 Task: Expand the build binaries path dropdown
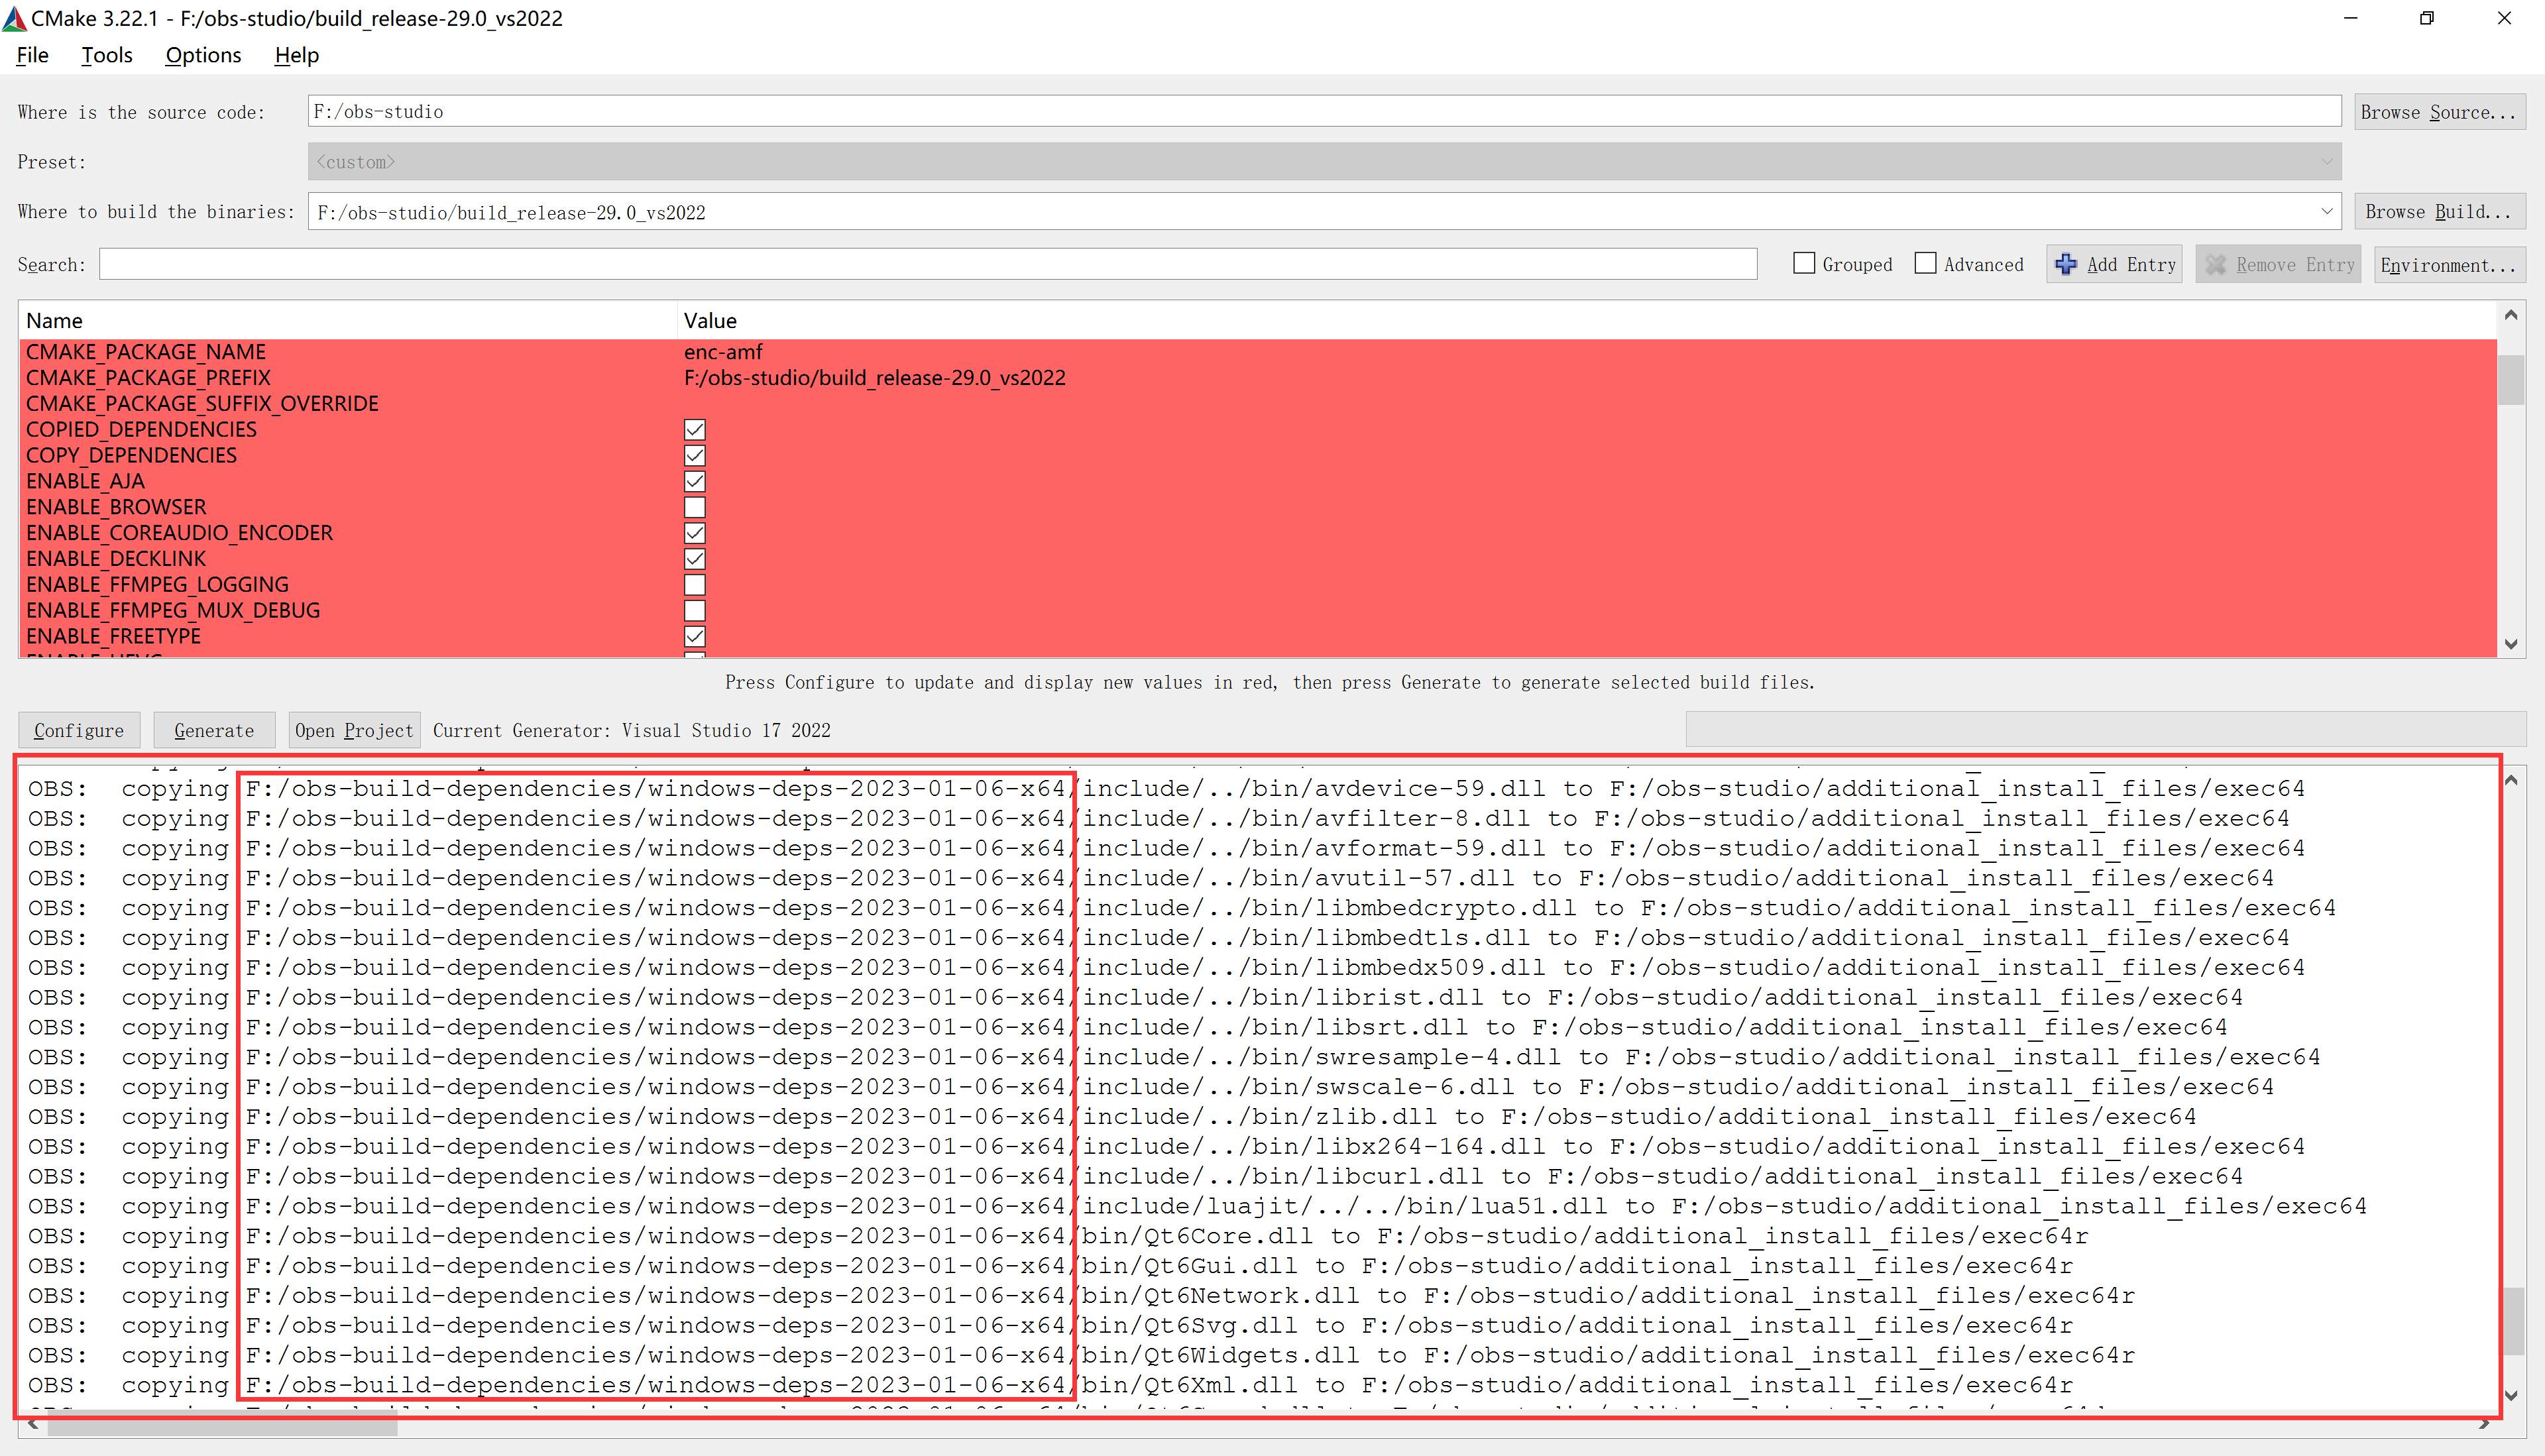pos(2328,211)
